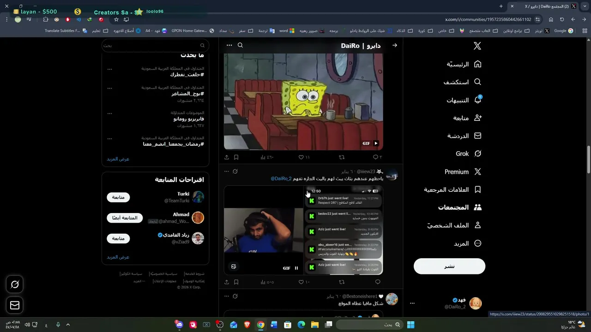The height and width of the screenshot is (332, 591).
Task: Follow back Ahmad
Action: pyautogui.click(x=125, y=218)
